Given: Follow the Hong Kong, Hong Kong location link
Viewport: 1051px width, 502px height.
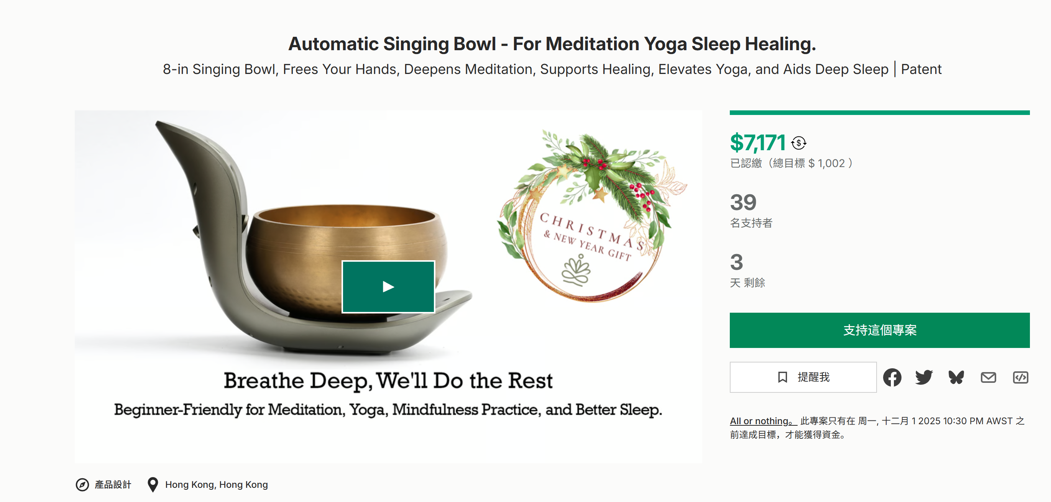Looking at the screenshot, I should [x=216, y=484].
